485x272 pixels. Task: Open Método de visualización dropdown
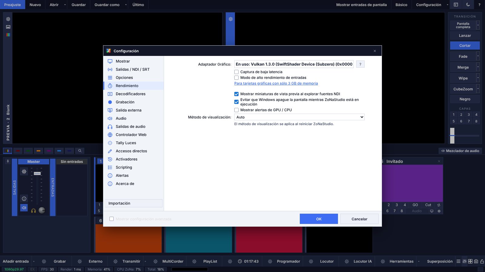299,117
